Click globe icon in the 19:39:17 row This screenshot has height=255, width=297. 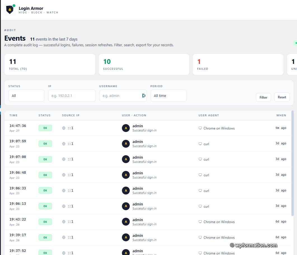(x=64, y=237)
